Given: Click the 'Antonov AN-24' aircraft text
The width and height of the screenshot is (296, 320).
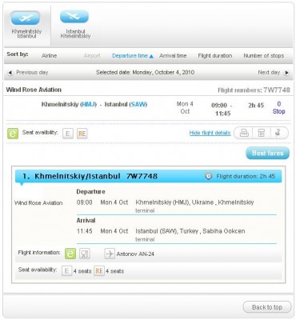Looking at the screenshot, I should coord(135,254).
